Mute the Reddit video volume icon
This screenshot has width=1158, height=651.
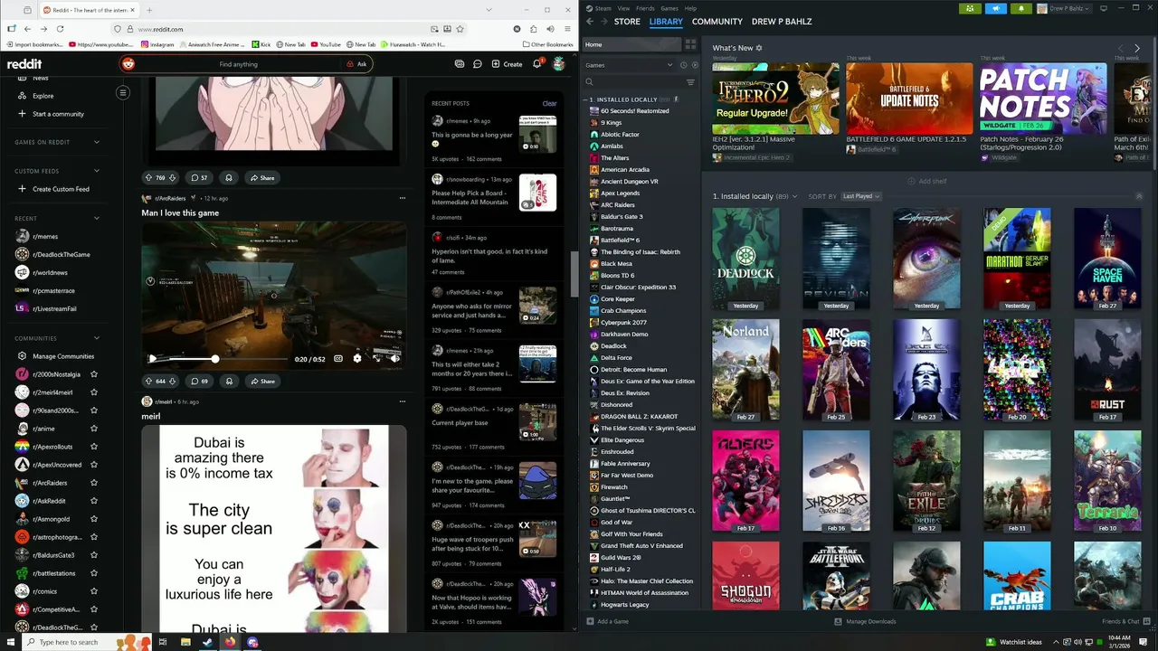[394, 359]
